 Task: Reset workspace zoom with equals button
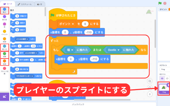(x=150, y=94)
